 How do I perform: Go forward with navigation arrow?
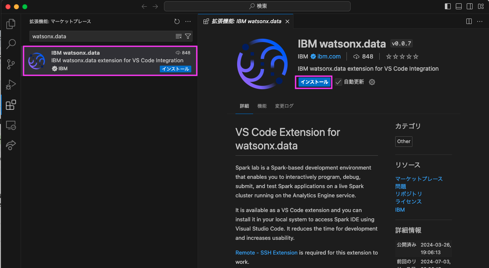pyautogui.click(x=155, y=6)
